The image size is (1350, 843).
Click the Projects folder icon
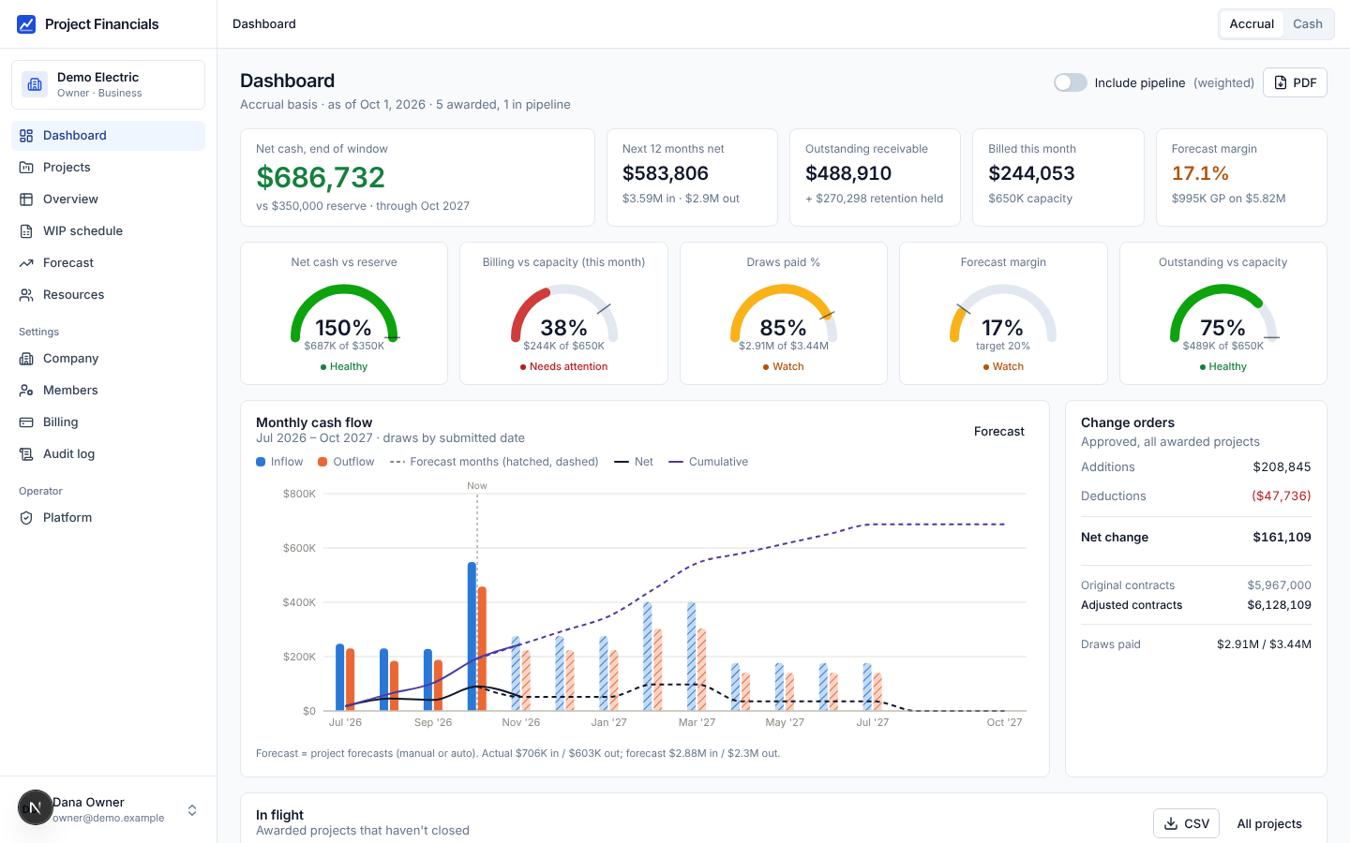(26, 168)
